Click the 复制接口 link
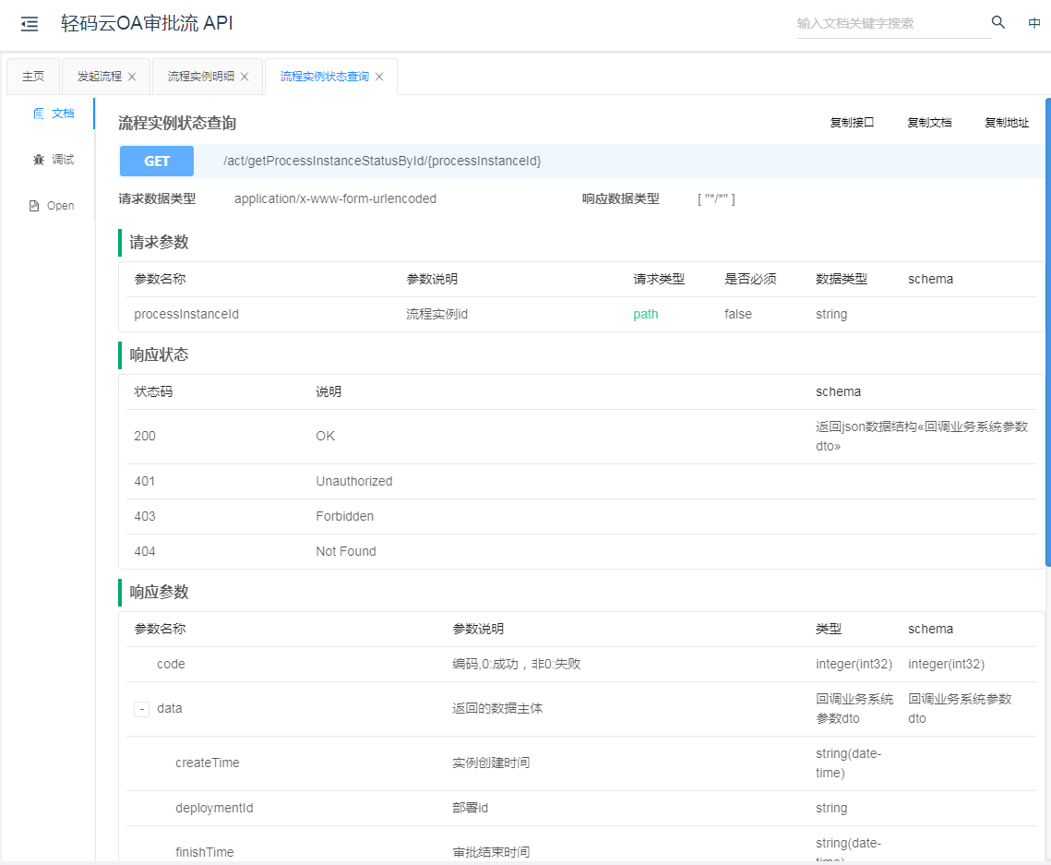 coord(852,122)
